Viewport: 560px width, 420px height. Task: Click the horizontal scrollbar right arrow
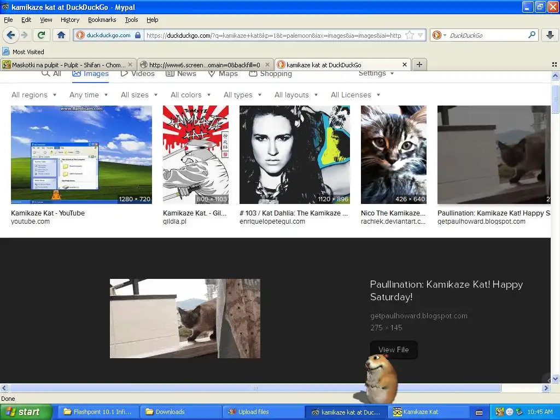point(546,388)
